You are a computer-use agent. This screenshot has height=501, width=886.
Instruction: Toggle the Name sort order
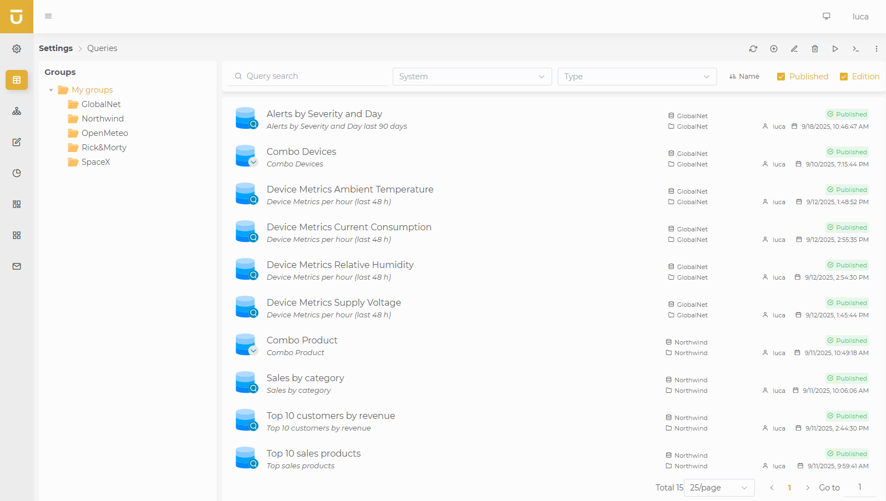pos(744,77)
